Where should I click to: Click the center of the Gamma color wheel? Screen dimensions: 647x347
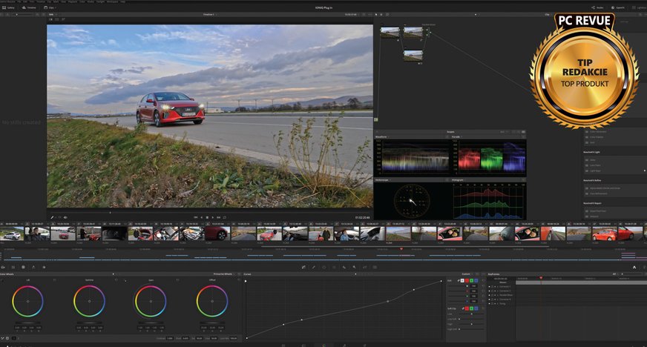coord(89,302)
